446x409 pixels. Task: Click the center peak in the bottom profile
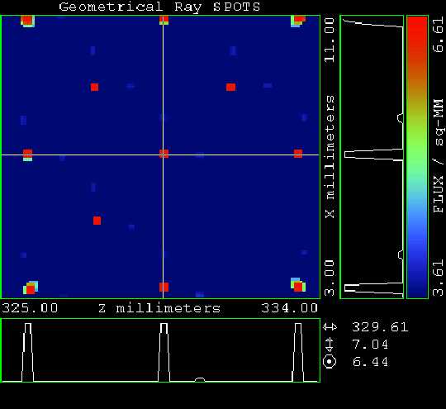tap(164, 352)
